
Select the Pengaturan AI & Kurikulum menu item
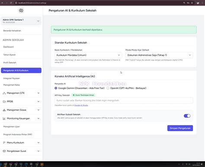pyautogui.click(x=21, y=70)
